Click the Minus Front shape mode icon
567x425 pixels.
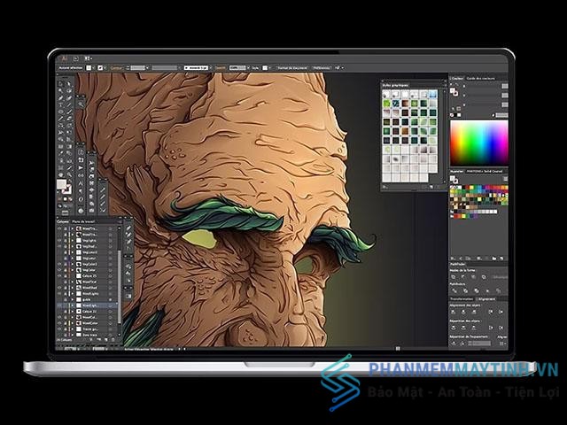[463, 277]
